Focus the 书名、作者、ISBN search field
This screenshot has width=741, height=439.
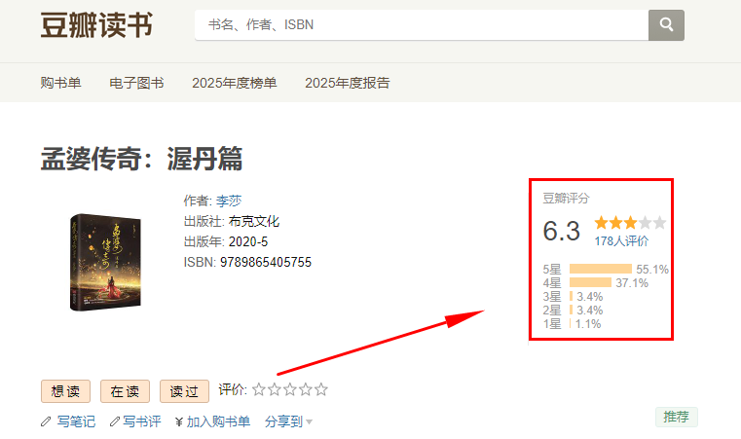click(421, 25)
